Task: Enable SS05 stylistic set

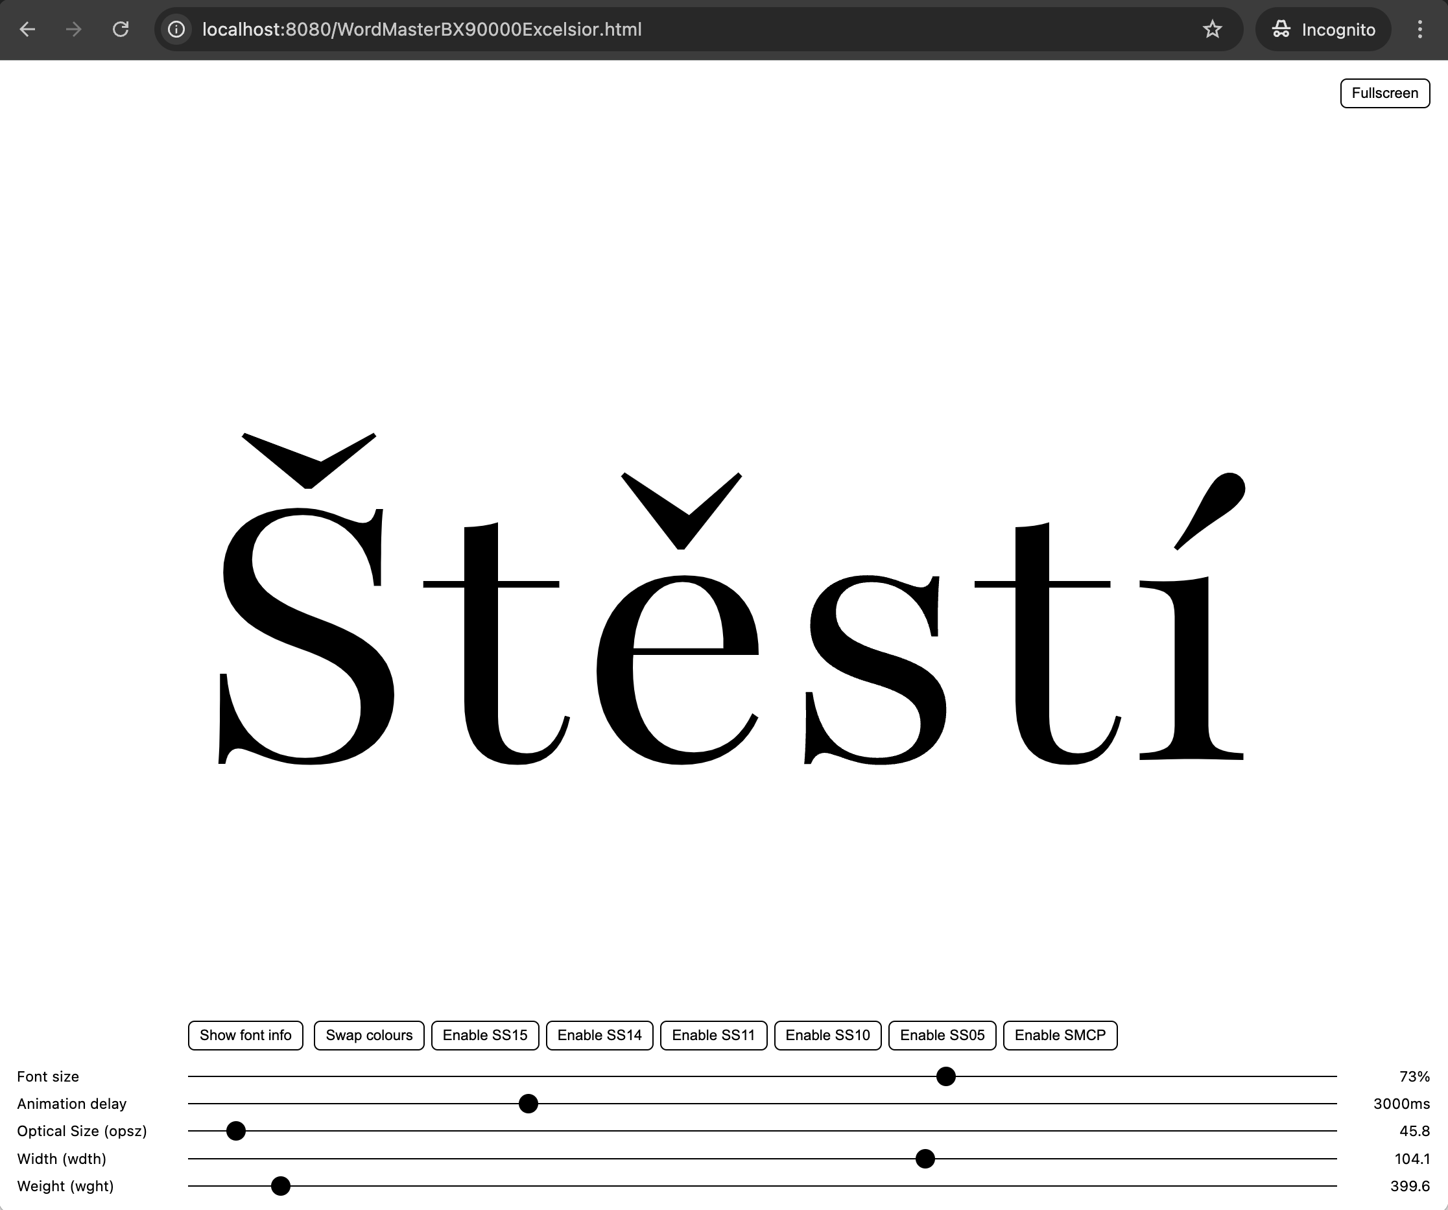Action: coord(942,1036)
